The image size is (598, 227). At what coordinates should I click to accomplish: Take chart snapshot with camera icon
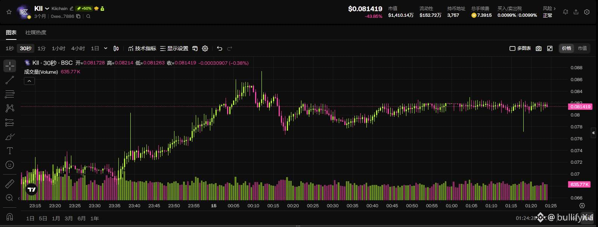(539, 48)
